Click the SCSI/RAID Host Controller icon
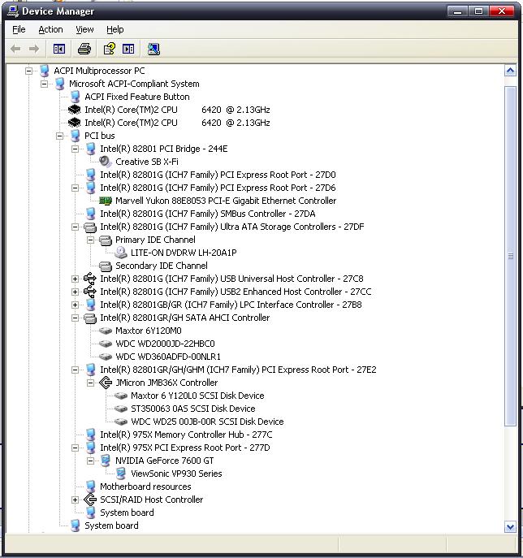This screenshot has width=523, height=558. (x=89, y=500)
